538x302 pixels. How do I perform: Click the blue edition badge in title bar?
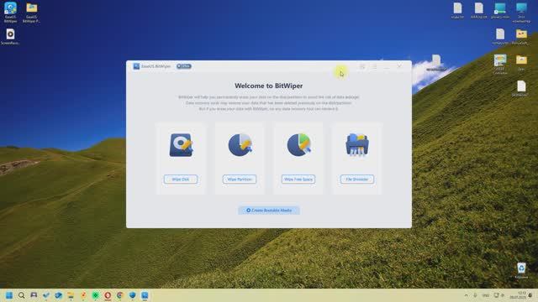184,66
